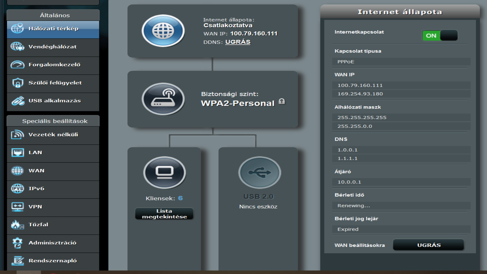Click the USB 2.0 device icon

tap(259, 173)
